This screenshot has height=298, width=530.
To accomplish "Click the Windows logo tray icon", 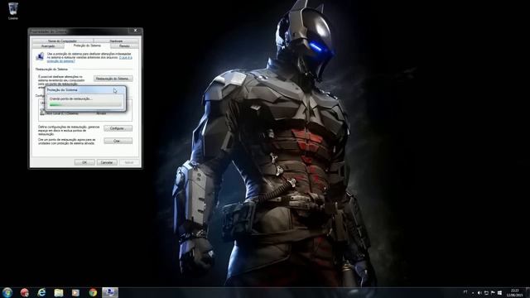I will (x=499, y=293).
